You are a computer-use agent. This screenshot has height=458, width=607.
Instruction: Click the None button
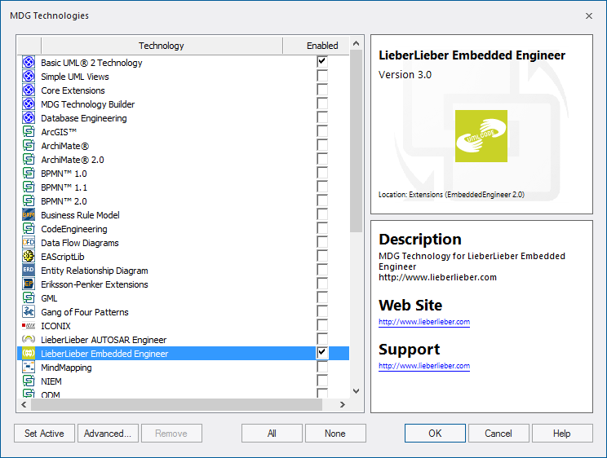(335, 434)
